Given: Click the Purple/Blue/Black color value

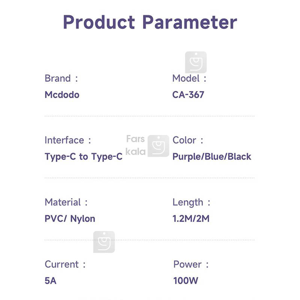Looking at the screenshot, I should pyautogui.click(x=212, y=156).
